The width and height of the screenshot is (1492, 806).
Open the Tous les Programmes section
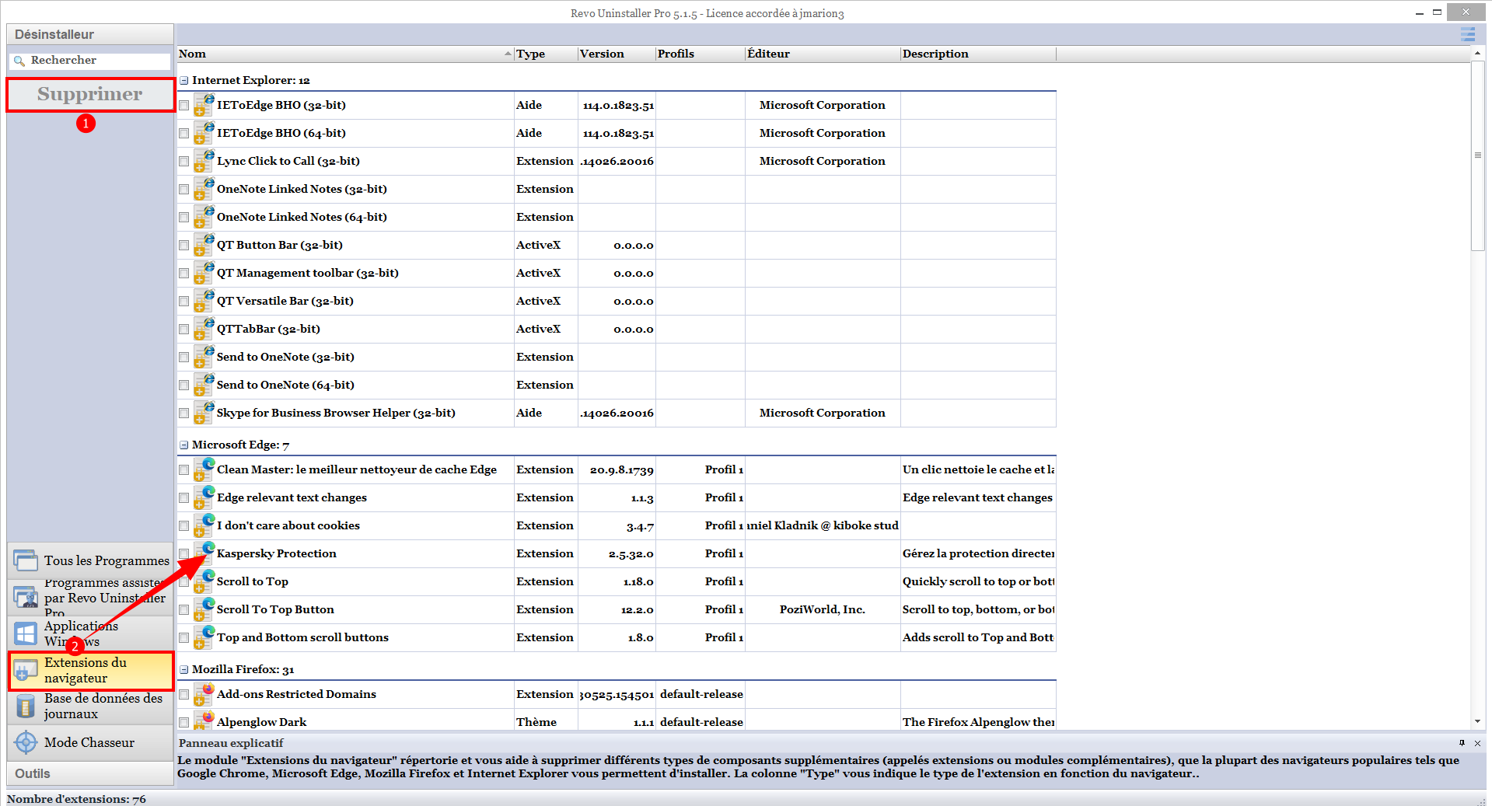(90, 560)
